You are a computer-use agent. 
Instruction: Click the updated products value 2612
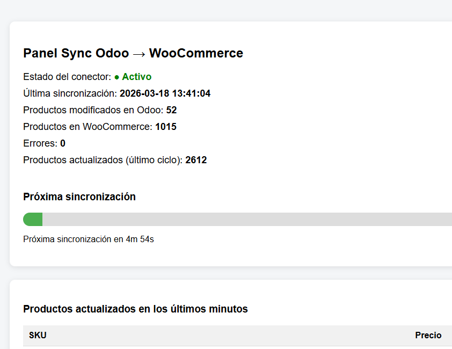[x=196, y=160]
